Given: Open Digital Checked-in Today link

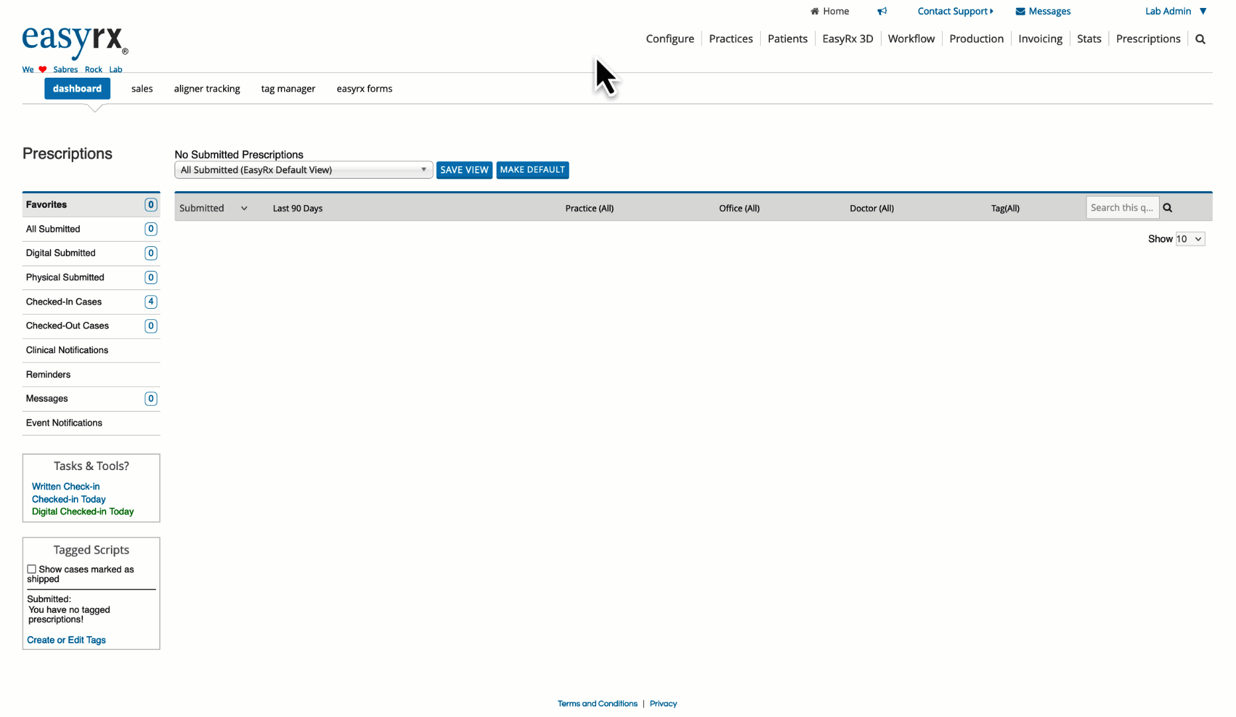Looking at the screenshot, I should 82,512.
